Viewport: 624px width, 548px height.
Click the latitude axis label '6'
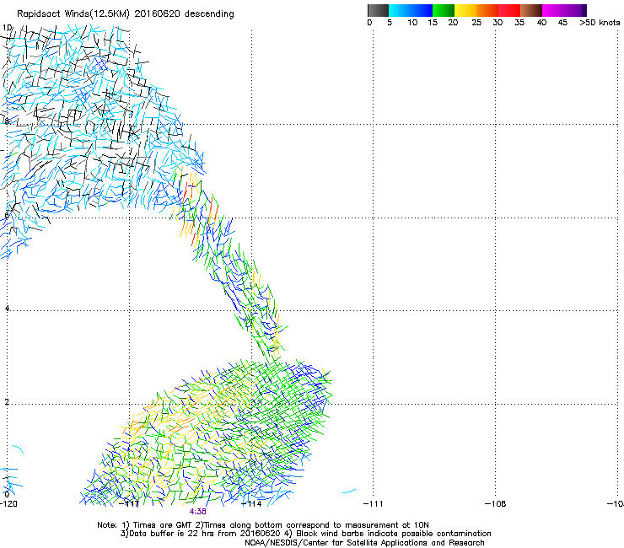7,215
